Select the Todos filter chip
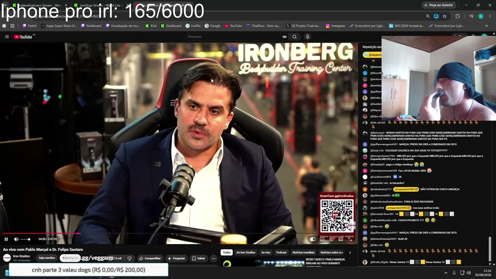496x279 pixels. point(227,253)
